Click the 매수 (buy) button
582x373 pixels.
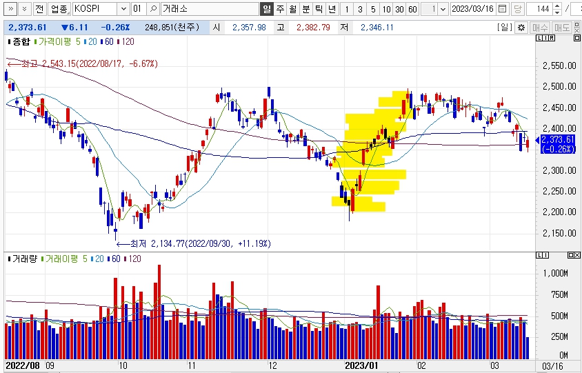(x=540, y=28)
